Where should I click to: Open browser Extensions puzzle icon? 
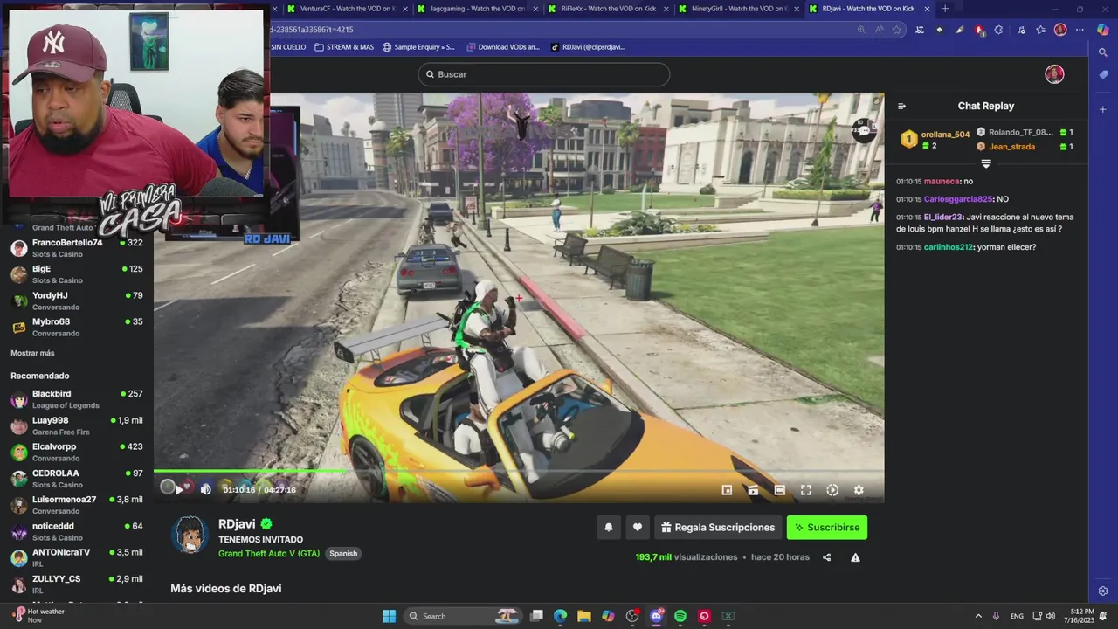click(1000, 30)
